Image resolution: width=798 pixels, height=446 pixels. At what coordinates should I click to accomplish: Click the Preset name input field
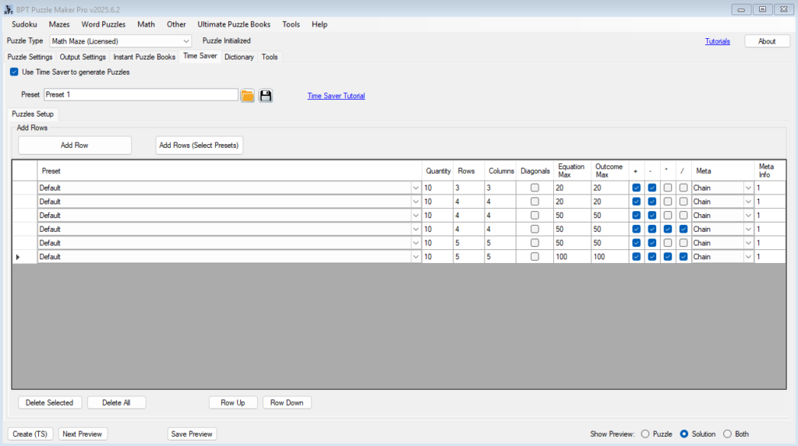[140, 95]
